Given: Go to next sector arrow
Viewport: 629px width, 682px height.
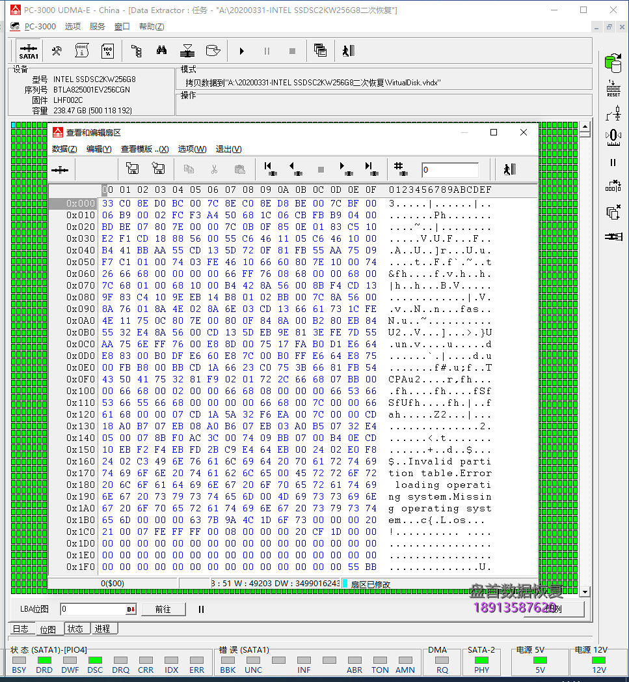Looking at the screenshot, I should [346, 169].
